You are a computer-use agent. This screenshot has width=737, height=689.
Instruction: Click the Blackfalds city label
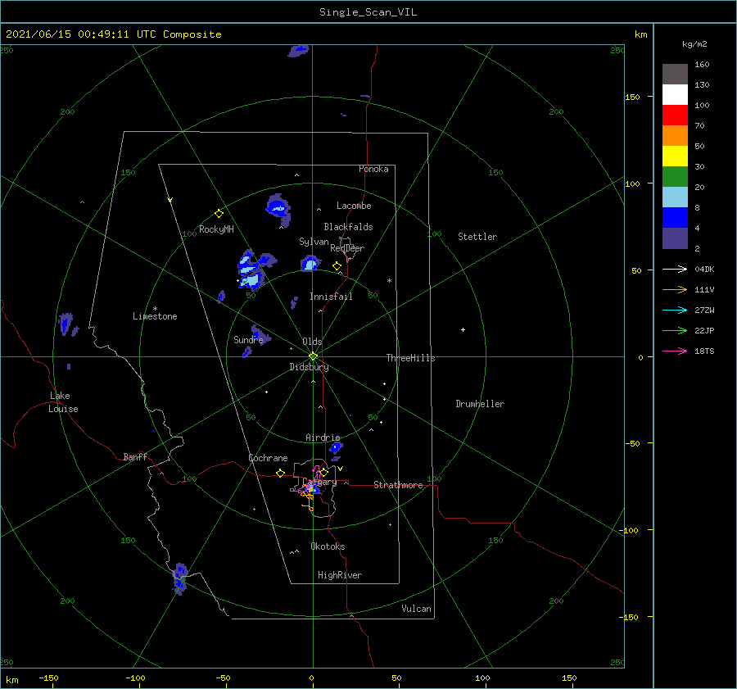pos(348,227)
